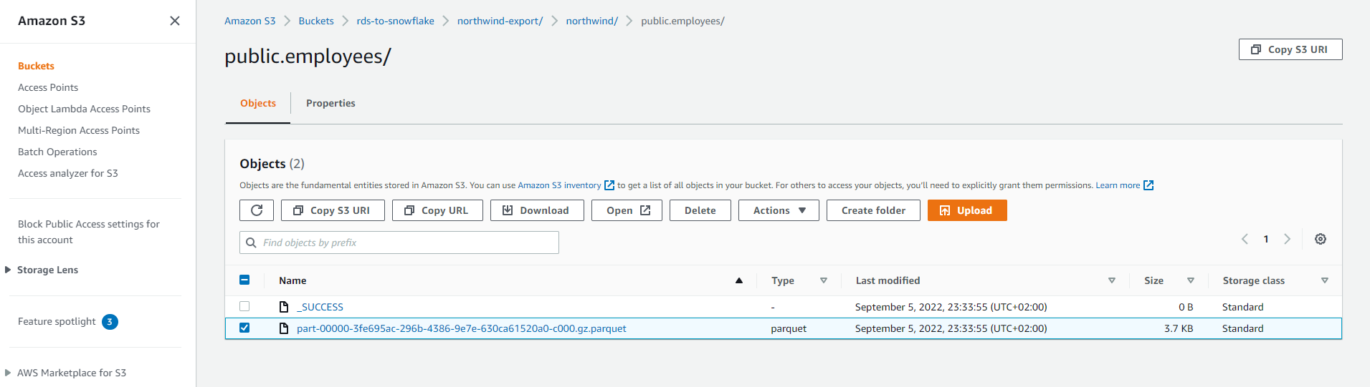This screenshot has width=1370, height=387.
Task: Click page number 1 in pagination
Action: pyautogui.click(x=1266, y=239)
